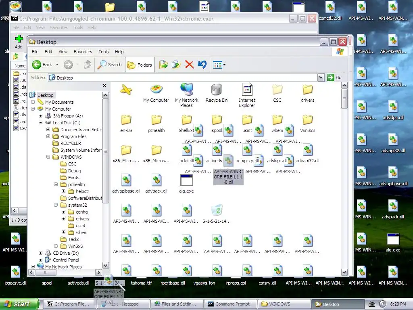The width and height of the screenshot is (413, 310).
Task: Click the folder tree scrollbar up arrow
Action: tap(106, 95)
